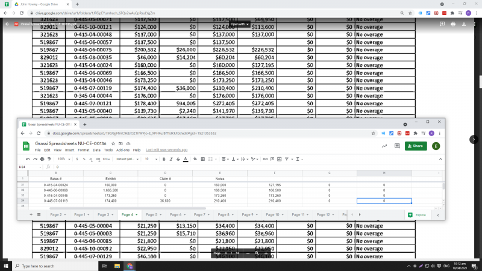The height and width of the screenshot is (271, 482).
Task: Increase decimal places
Action: click(x=98, y=159)
